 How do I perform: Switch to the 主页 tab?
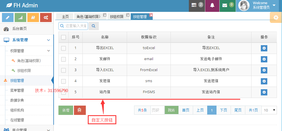65,17
